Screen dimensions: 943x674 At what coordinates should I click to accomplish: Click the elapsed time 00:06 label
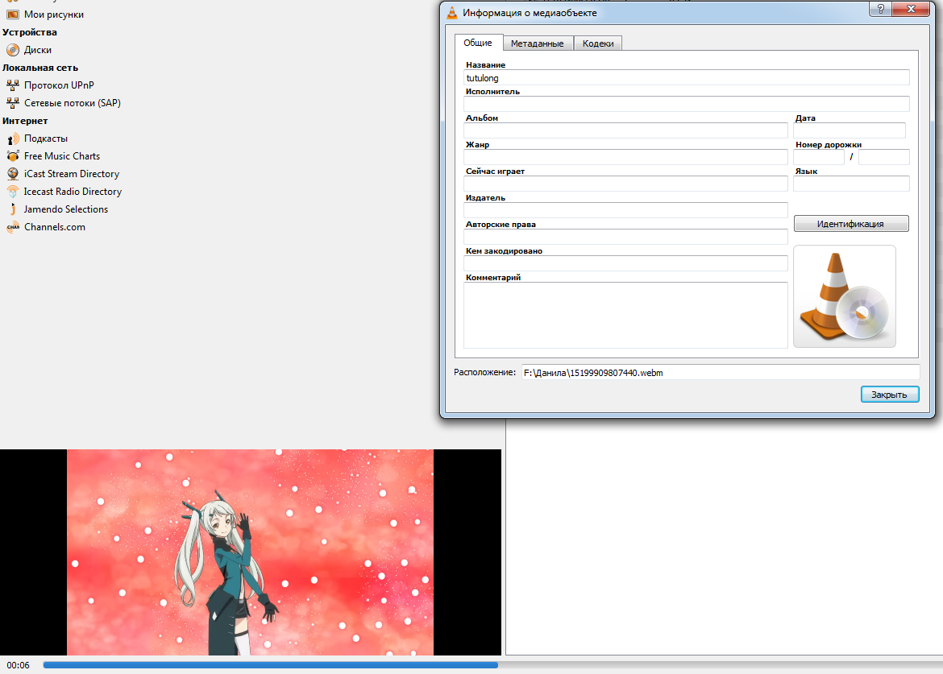pyautogui.click(x=18, y=665)
